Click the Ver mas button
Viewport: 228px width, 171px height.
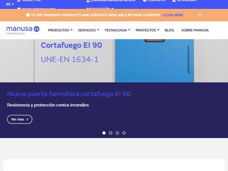point(20,119)
